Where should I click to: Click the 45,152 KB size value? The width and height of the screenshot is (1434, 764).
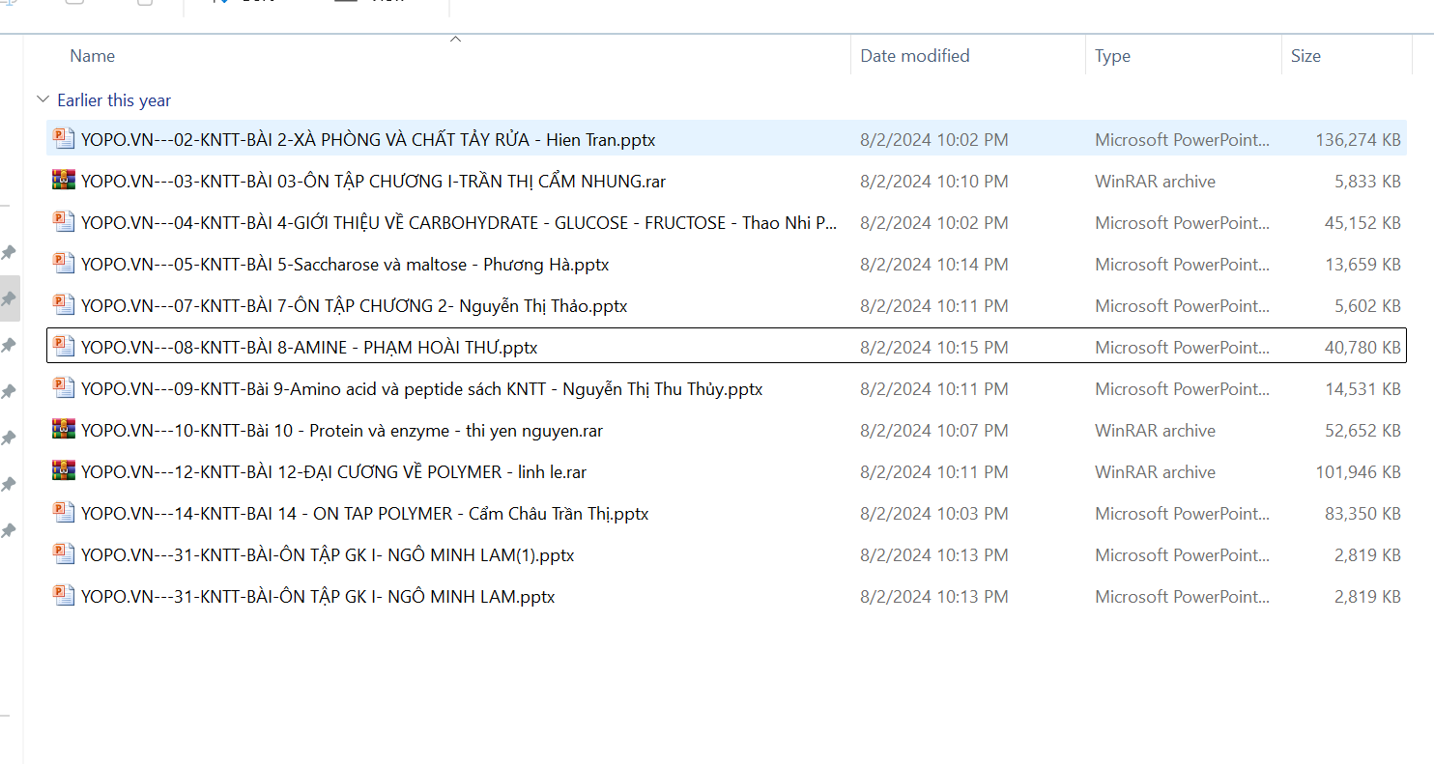pyautogui.click(x=1362, y=223)
